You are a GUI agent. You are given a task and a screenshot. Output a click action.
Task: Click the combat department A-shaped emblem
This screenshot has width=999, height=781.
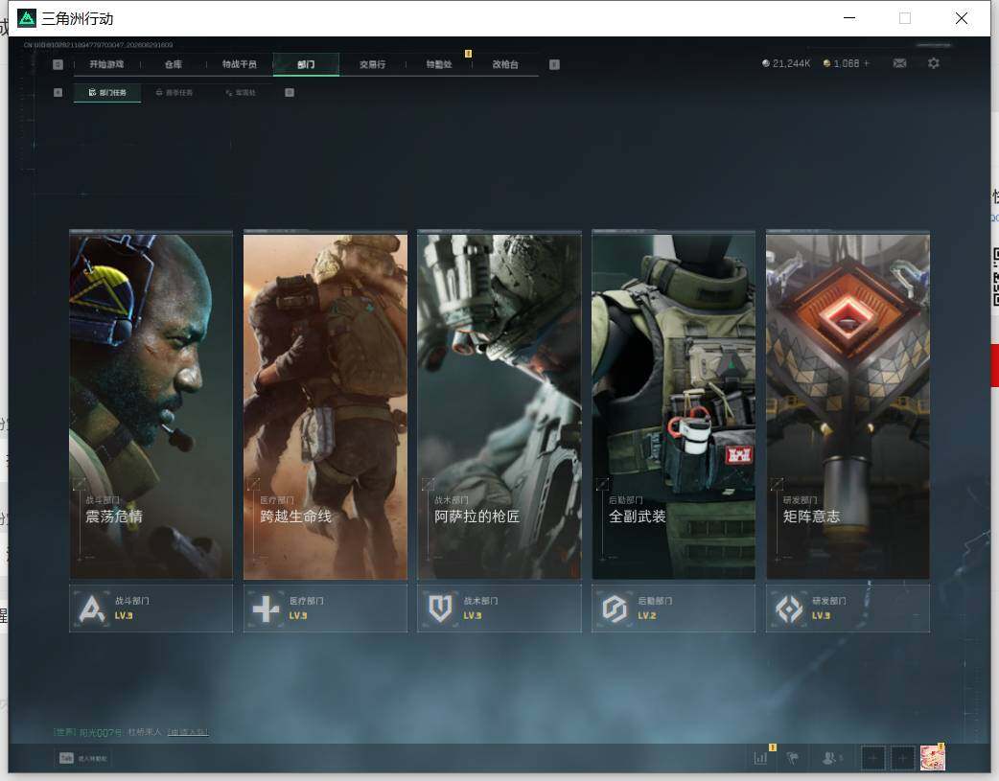92,609
